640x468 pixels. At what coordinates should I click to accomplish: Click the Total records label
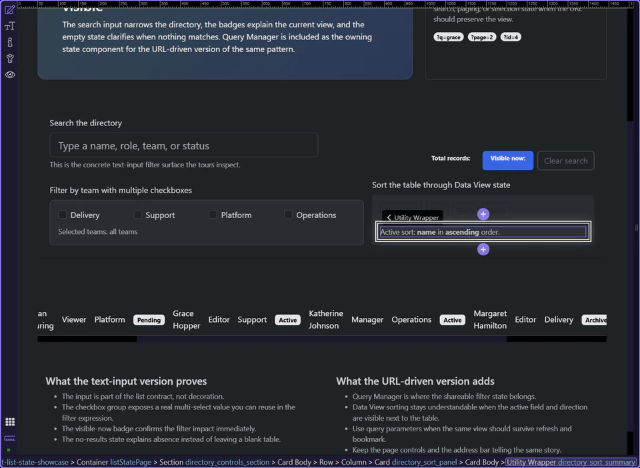[451, 158]
